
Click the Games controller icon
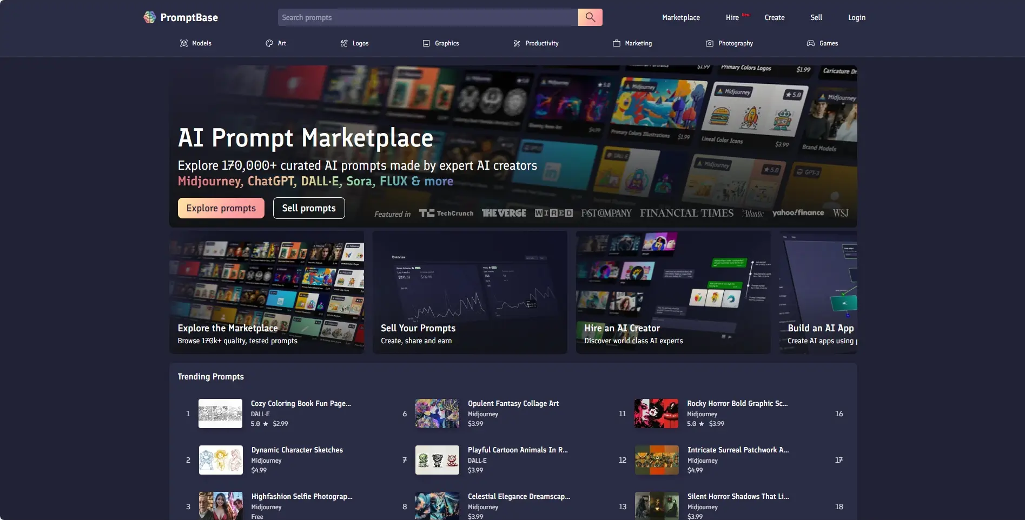click(x=811, y=43)
